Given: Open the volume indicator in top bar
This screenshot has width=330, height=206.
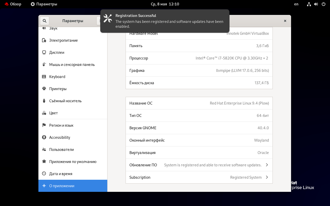Looking at the screenshot, I should tap(316, 4).
